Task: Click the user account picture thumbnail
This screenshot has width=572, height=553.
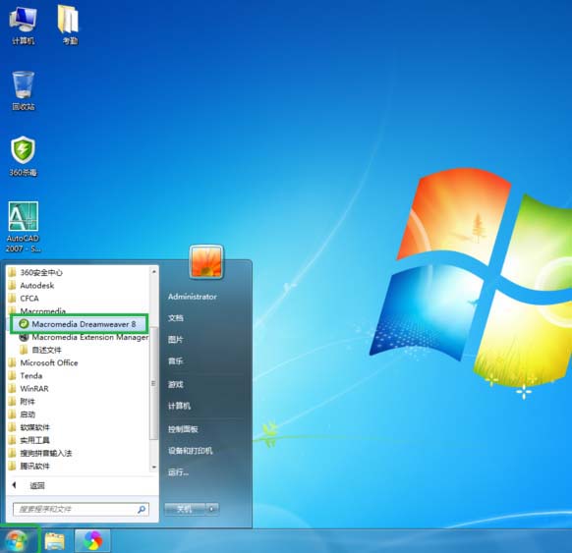Action: [206, 261]
